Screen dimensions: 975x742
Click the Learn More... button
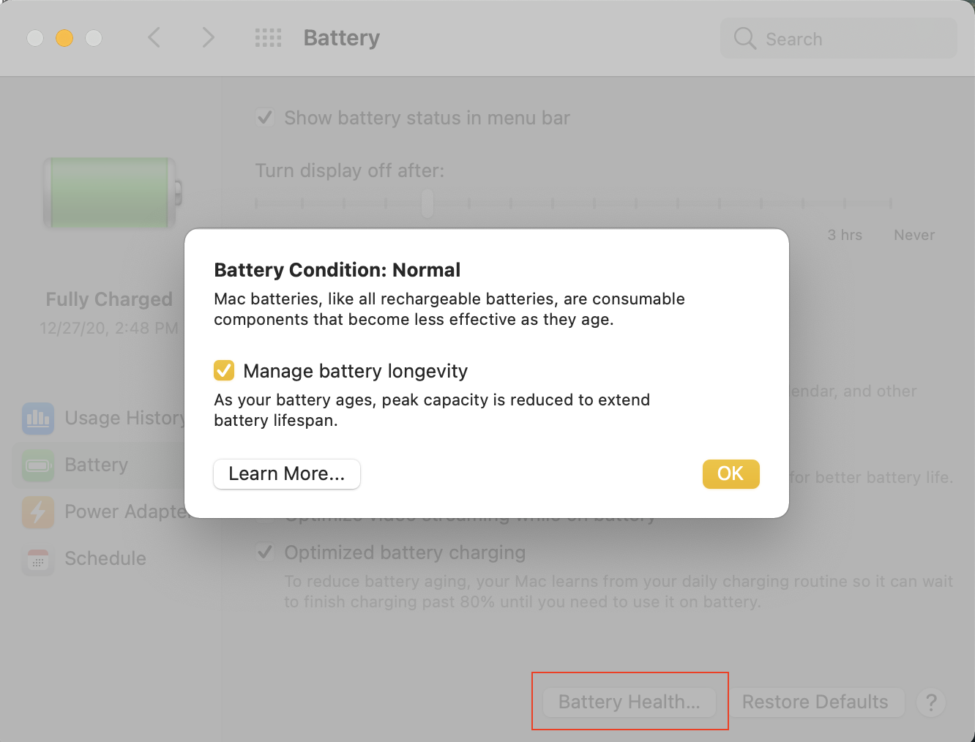tap(287, 474)
